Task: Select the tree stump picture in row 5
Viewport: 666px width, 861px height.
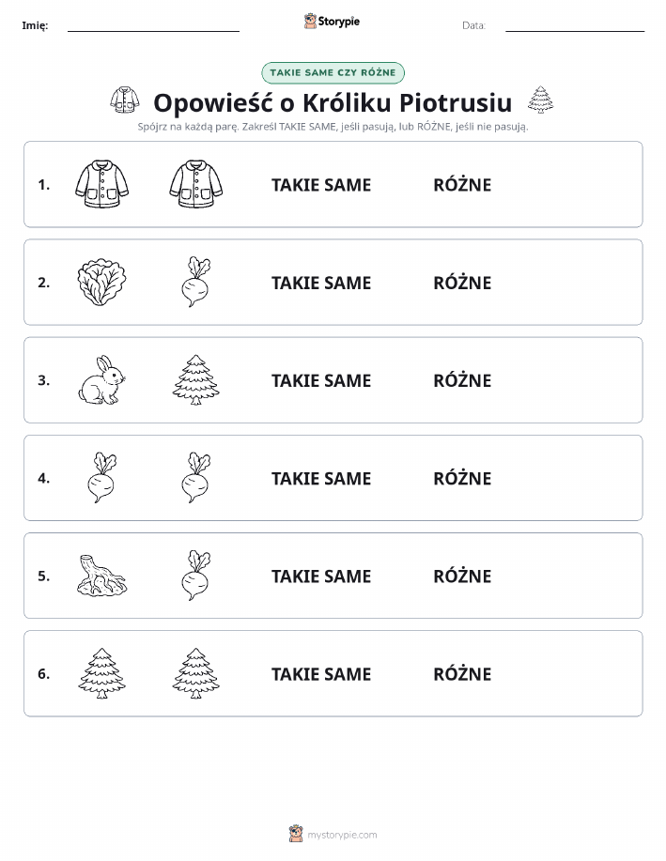Action: (101, 576)
